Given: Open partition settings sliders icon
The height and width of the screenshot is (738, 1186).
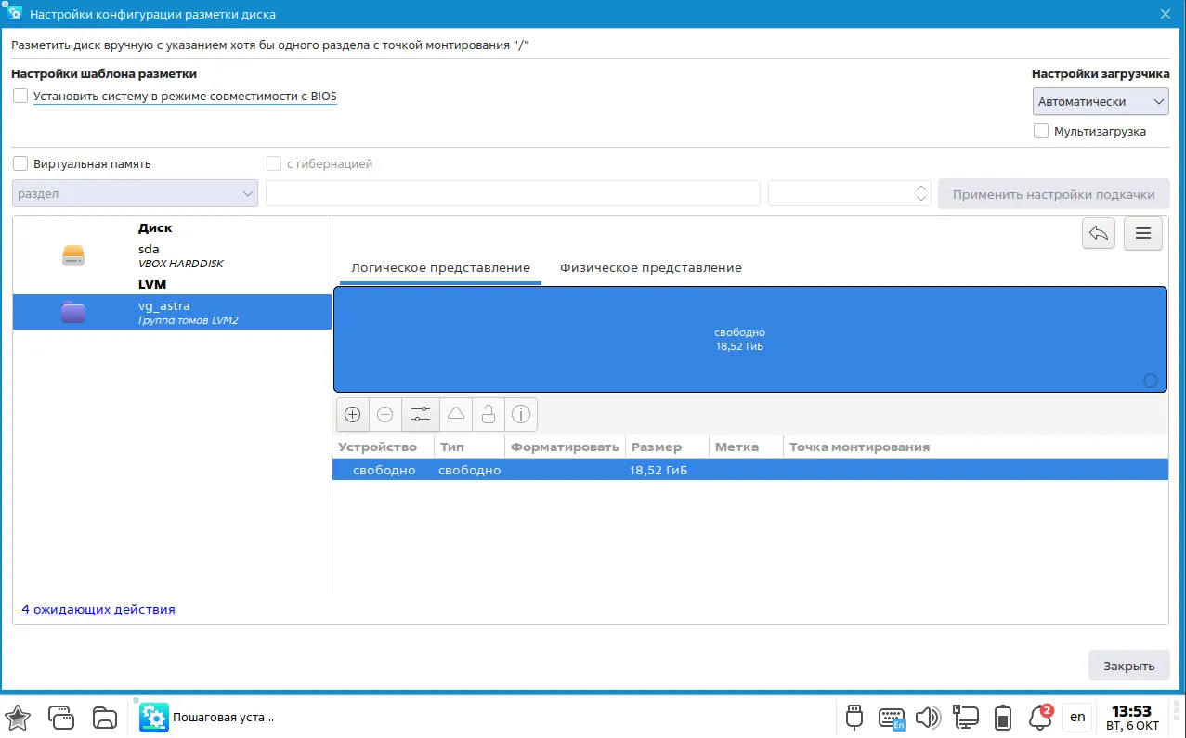Looking at the screenshot, I should [420, 414].
